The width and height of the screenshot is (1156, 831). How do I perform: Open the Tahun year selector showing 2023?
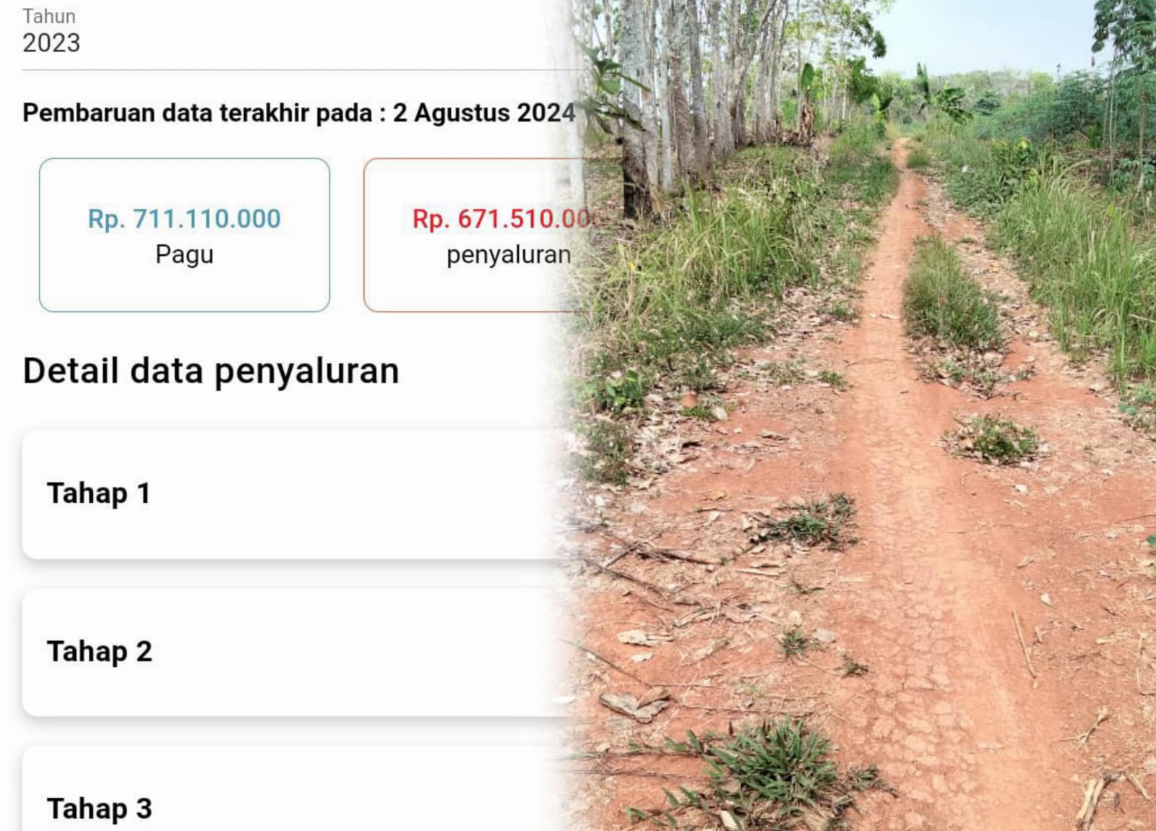coord(300,35)
